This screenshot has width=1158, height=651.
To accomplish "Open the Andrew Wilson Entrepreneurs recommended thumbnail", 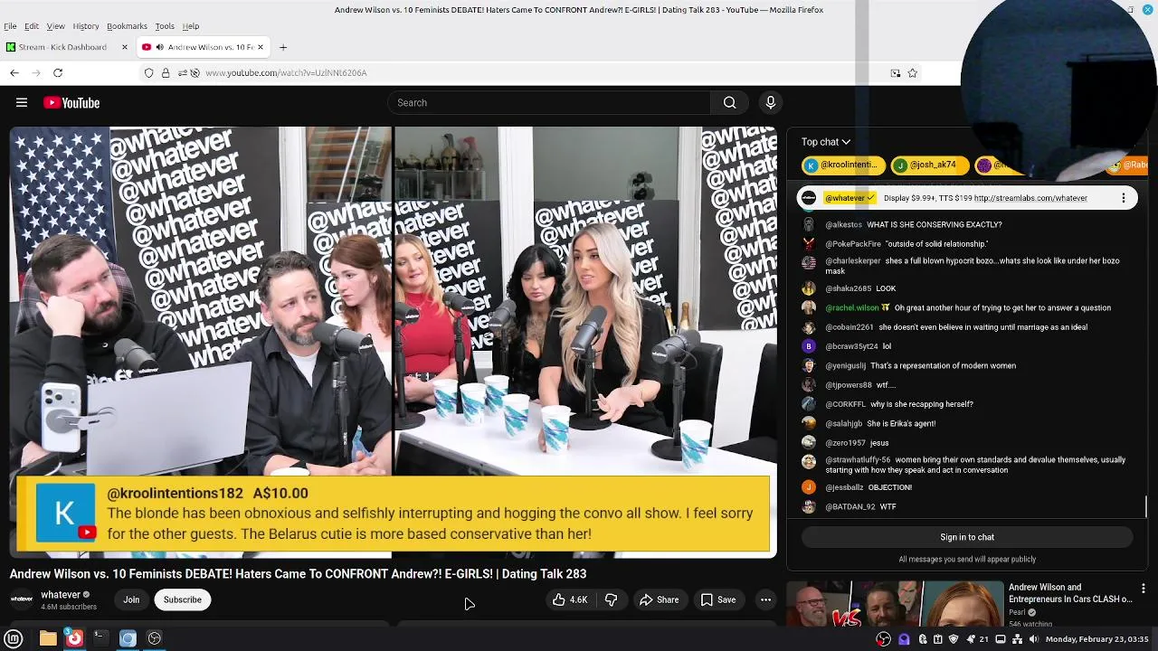I will (893, 604).
